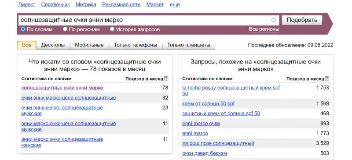Click the impressions value '1 753'

(x=323, y=88)
